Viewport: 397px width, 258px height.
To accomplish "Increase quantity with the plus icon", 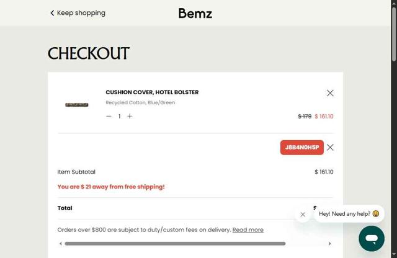I will coord(130,117).
